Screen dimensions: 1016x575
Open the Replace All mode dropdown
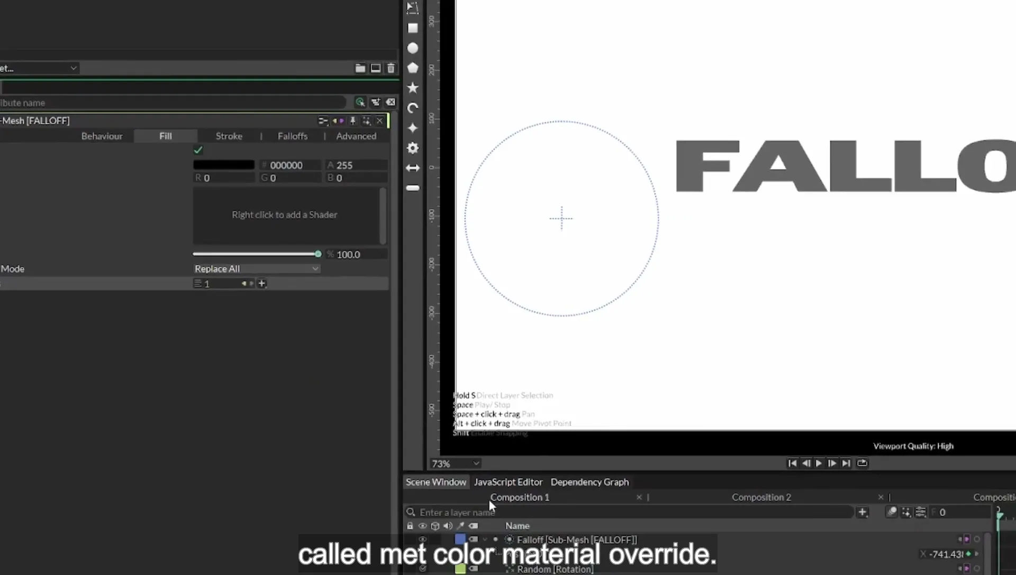257,269
